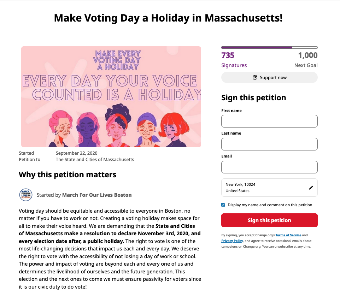The height and width of the screenshot is (308, 340).
Task: Open March For Our Lives Boston avatar
Action: pos(26,195)
